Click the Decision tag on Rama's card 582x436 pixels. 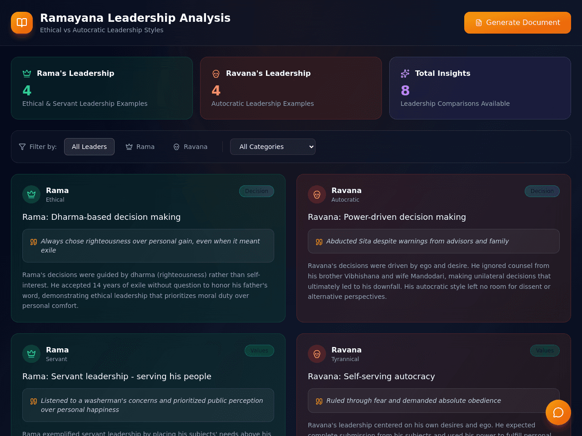click(x=256, y=191)
